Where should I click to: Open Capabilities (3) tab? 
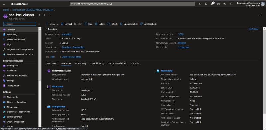click(x=97, y=63)
